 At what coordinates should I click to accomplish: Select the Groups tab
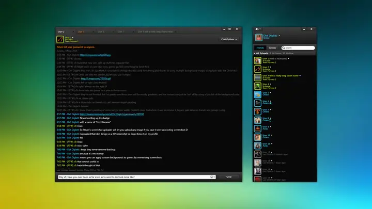pyautogui.click(x=272, y=48)
